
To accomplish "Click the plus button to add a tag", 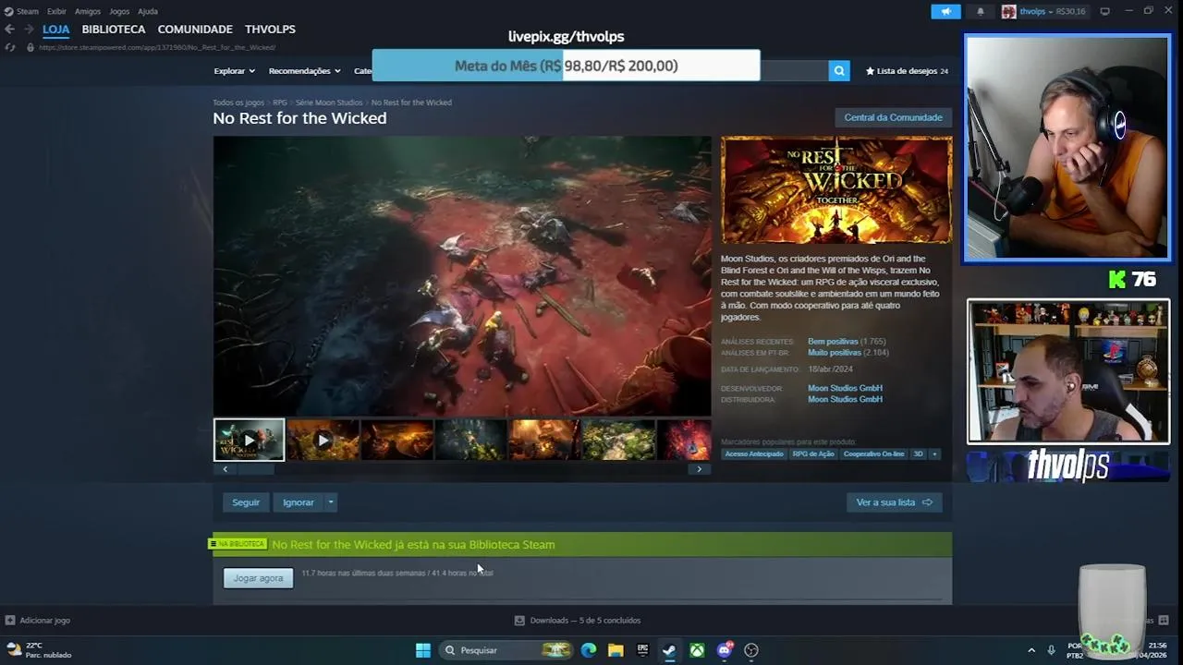I will click(934, 454).
